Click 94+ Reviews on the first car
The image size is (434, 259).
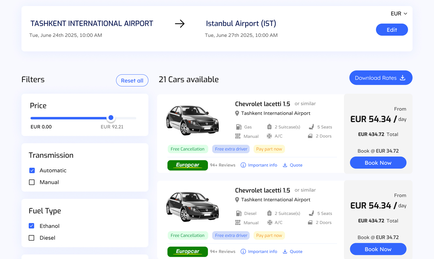223,165
